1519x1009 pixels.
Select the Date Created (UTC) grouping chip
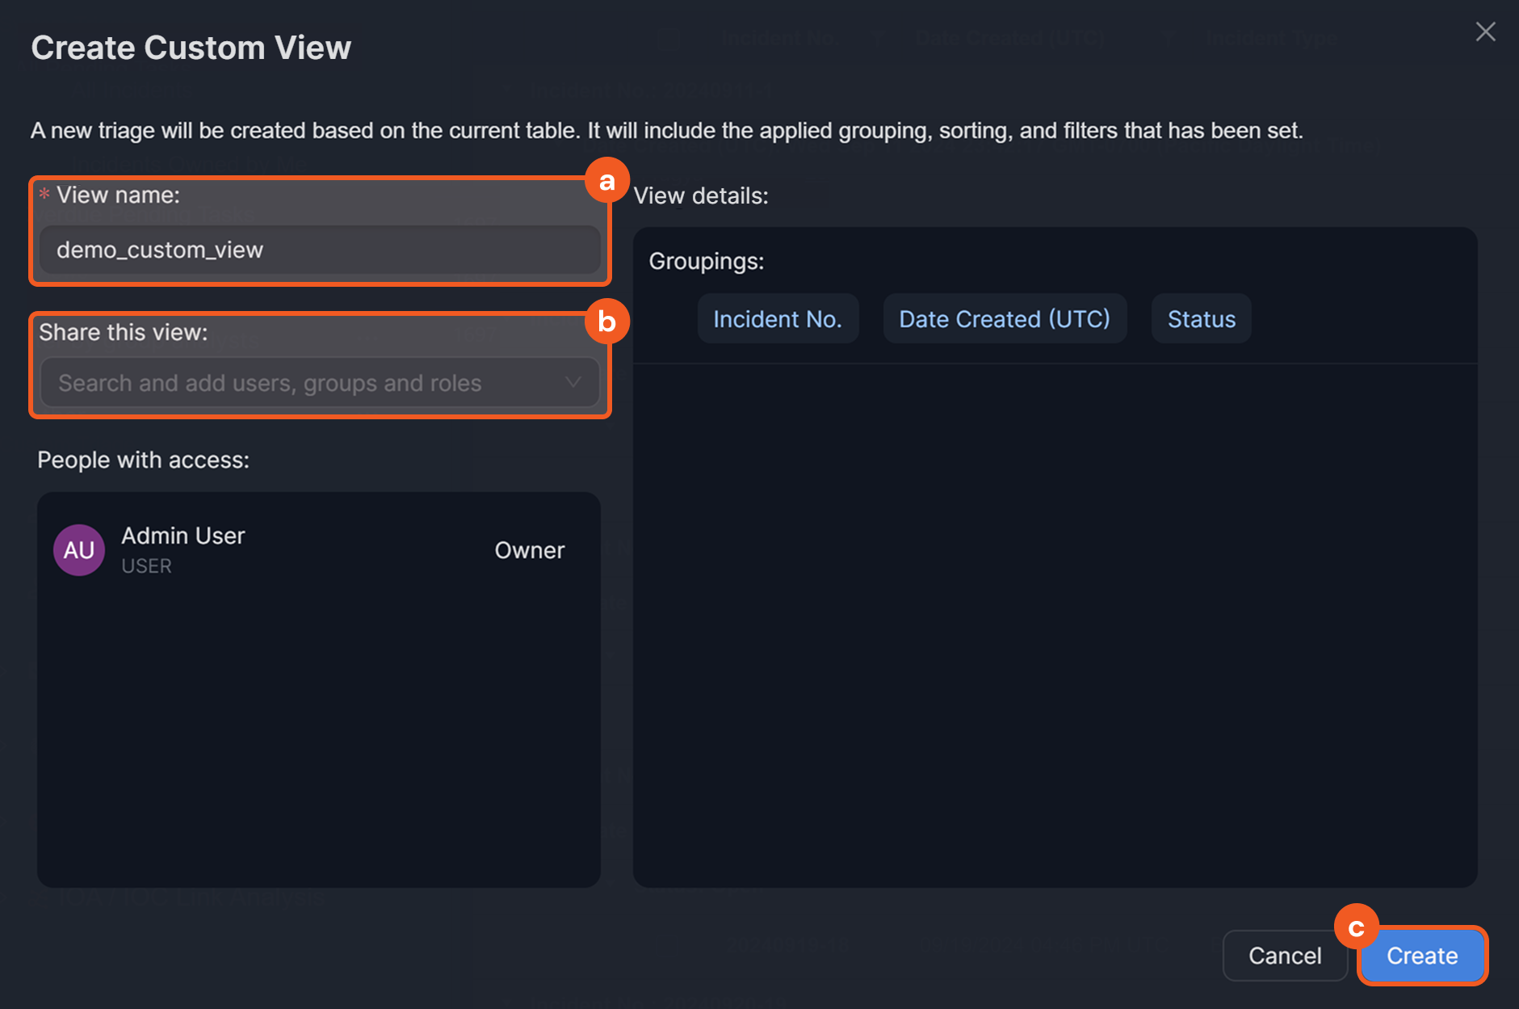(x=1005, y=319)
